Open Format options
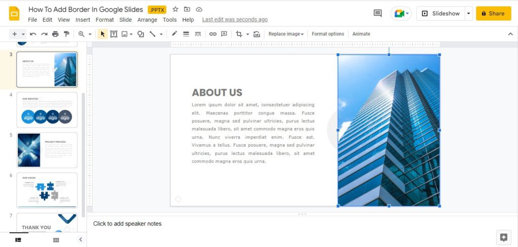Image resolution: width=518 pixels, height=247 pixels. [328, 34]
